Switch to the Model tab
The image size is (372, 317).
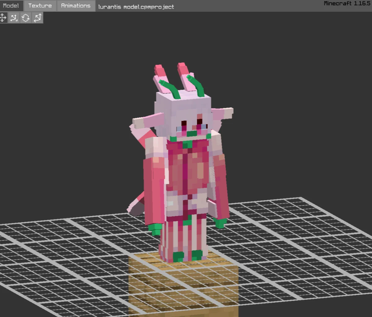point(11,6)
